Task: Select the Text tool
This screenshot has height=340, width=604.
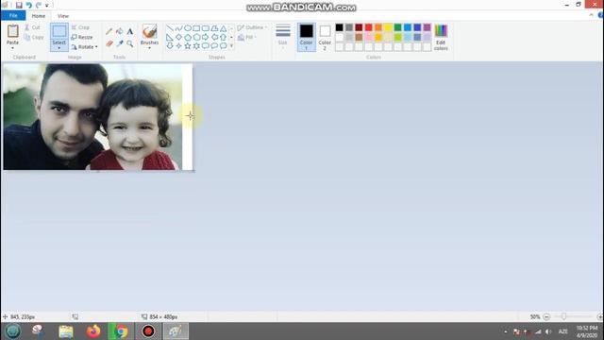Action: tap(130, 31)
